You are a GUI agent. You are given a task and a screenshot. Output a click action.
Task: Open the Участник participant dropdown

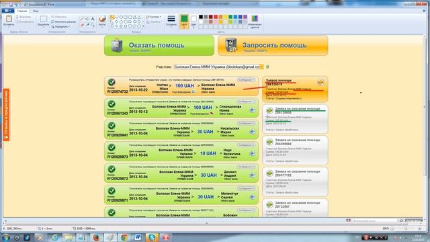point(261,67)
